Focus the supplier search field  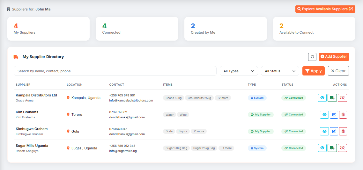115,71
